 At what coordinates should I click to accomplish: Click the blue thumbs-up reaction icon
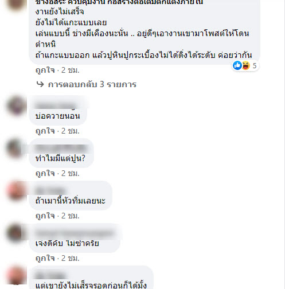[237, 65]
